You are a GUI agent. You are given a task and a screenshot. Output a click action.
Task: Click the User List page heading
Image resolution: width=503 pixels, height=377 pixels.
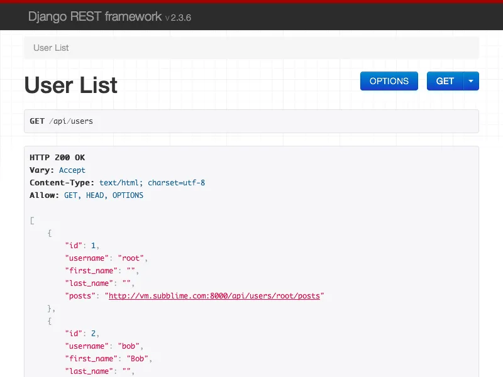(70, 85)
